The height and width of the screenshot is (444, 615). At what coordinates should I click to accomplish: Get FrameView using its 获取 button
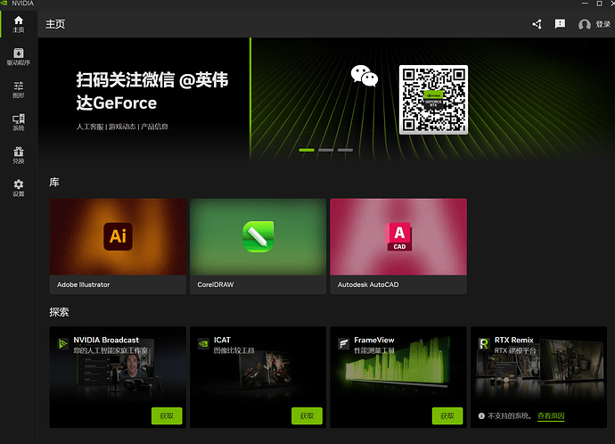pyautogui.click(x=447, y=415)
